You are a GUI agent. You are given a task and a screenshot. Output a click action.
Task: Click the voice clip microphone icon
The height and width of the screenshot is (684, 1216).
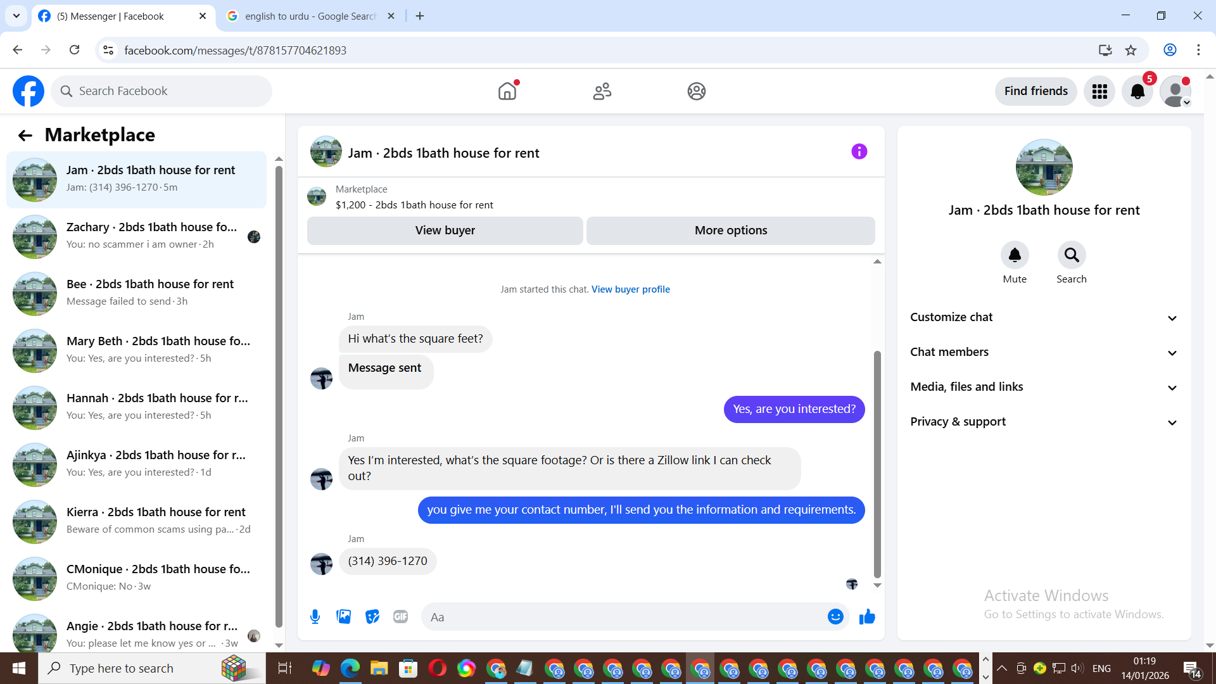click(x=315, y=617)
